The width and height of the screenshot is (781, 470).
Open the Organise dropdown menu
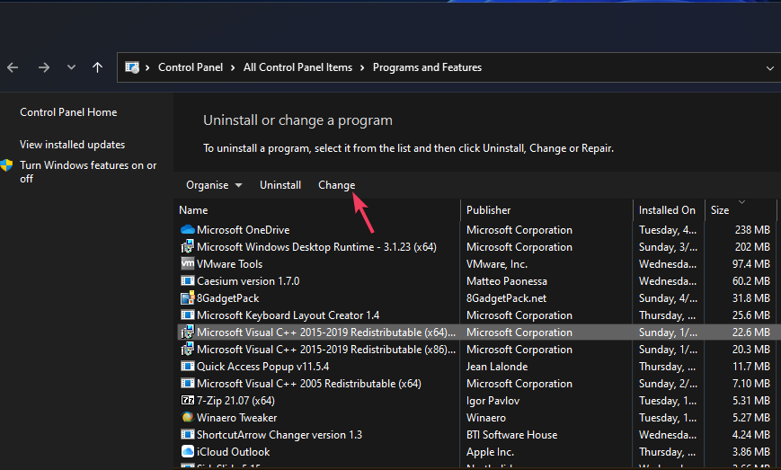point(214,185)
